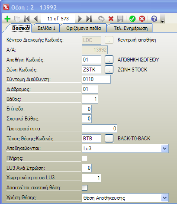Enable Απαιτείται σχετική θέση checkbox

click(x=84, y=188)
